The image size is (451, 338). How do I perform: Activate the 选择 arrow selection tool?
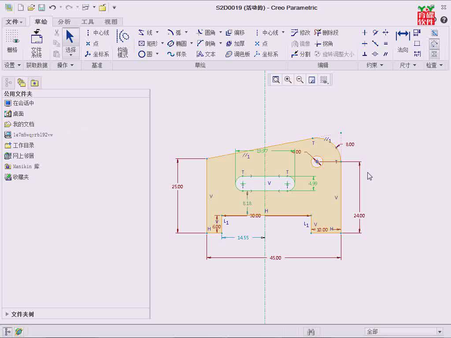[x=70, y=43]
